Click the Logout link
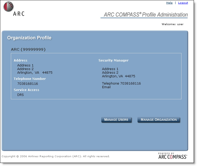This screenshot has width=197, height=166. 183,3
